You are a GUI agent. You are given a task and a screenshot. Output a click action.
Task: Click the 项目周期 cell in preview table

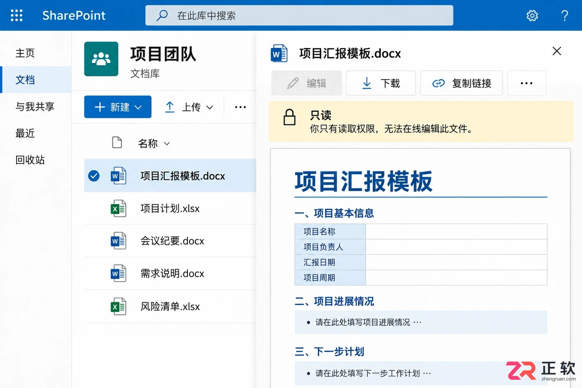pos(330,278)
